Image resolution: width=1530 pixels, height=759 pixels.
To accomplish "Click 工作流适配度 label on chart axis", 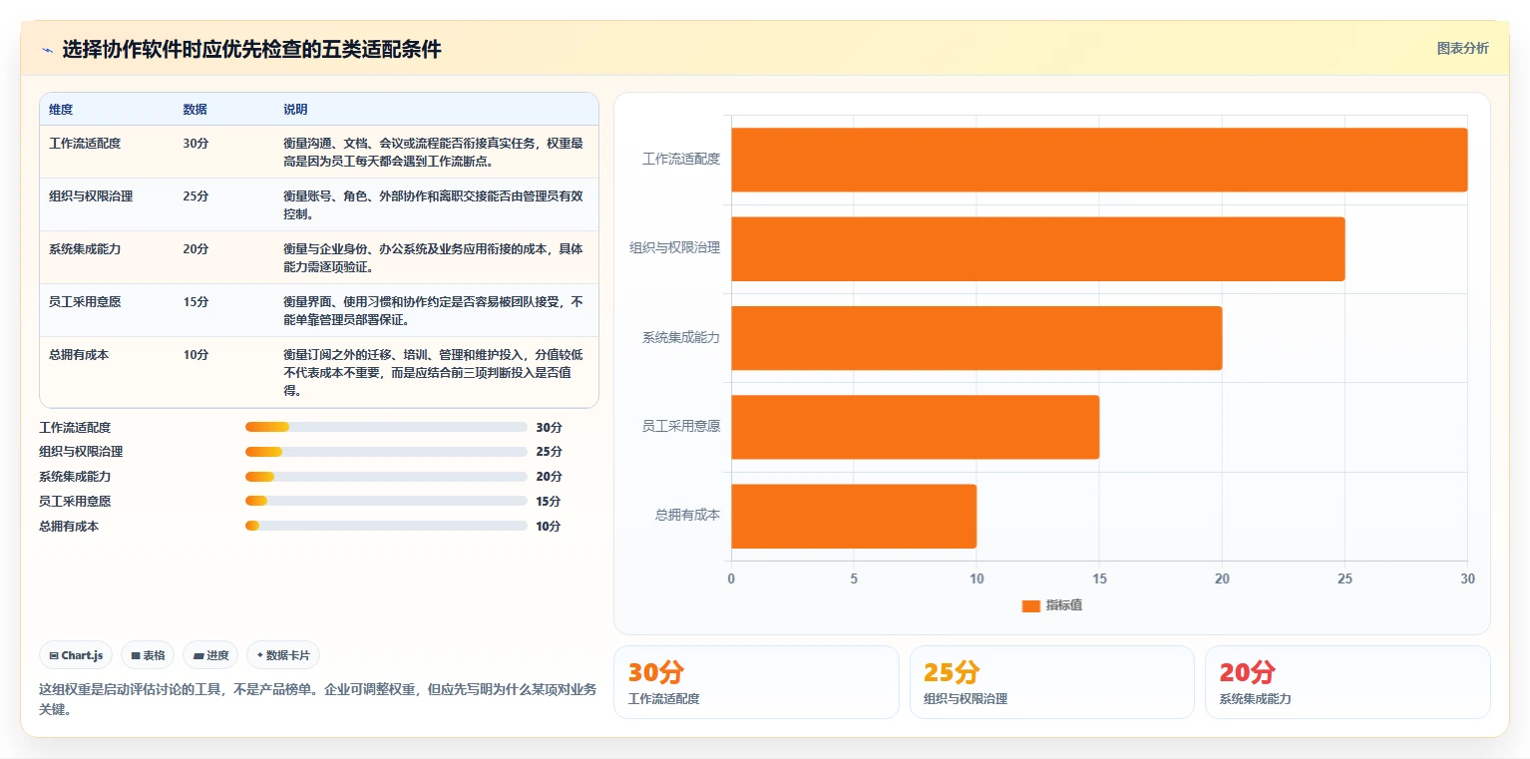I will point(681,160).
